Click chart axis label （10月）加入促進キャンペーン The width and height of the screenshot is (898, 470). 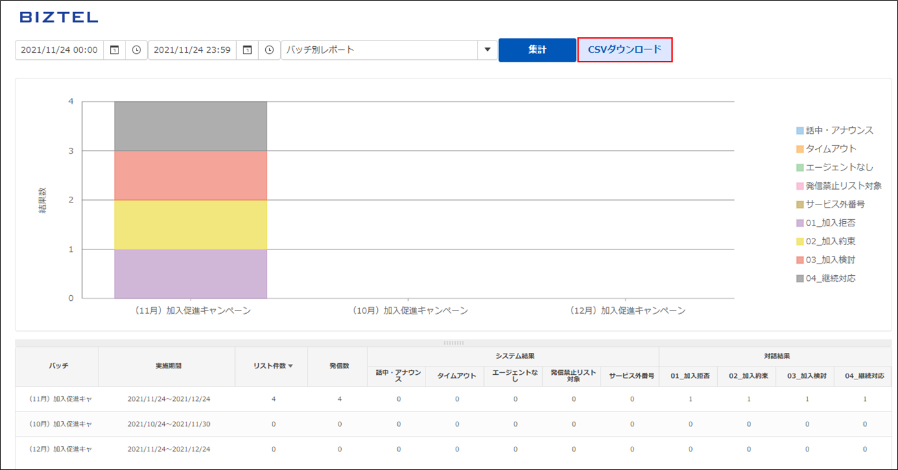click(410, 311)
